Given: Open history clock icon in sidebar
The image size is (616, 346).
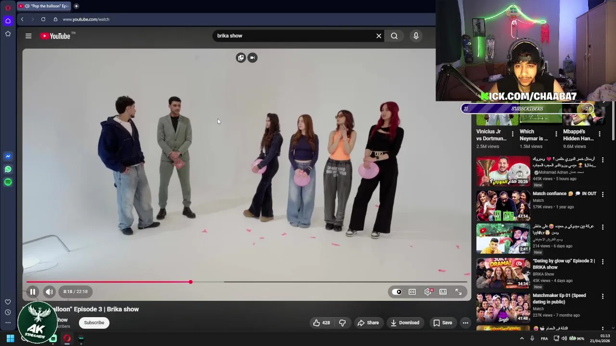Looking at the screenshot, I should click(8, 312).
